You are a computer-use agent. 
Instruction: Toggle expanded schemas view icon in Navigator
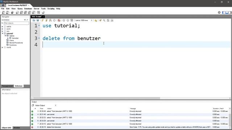pos(28,20)
